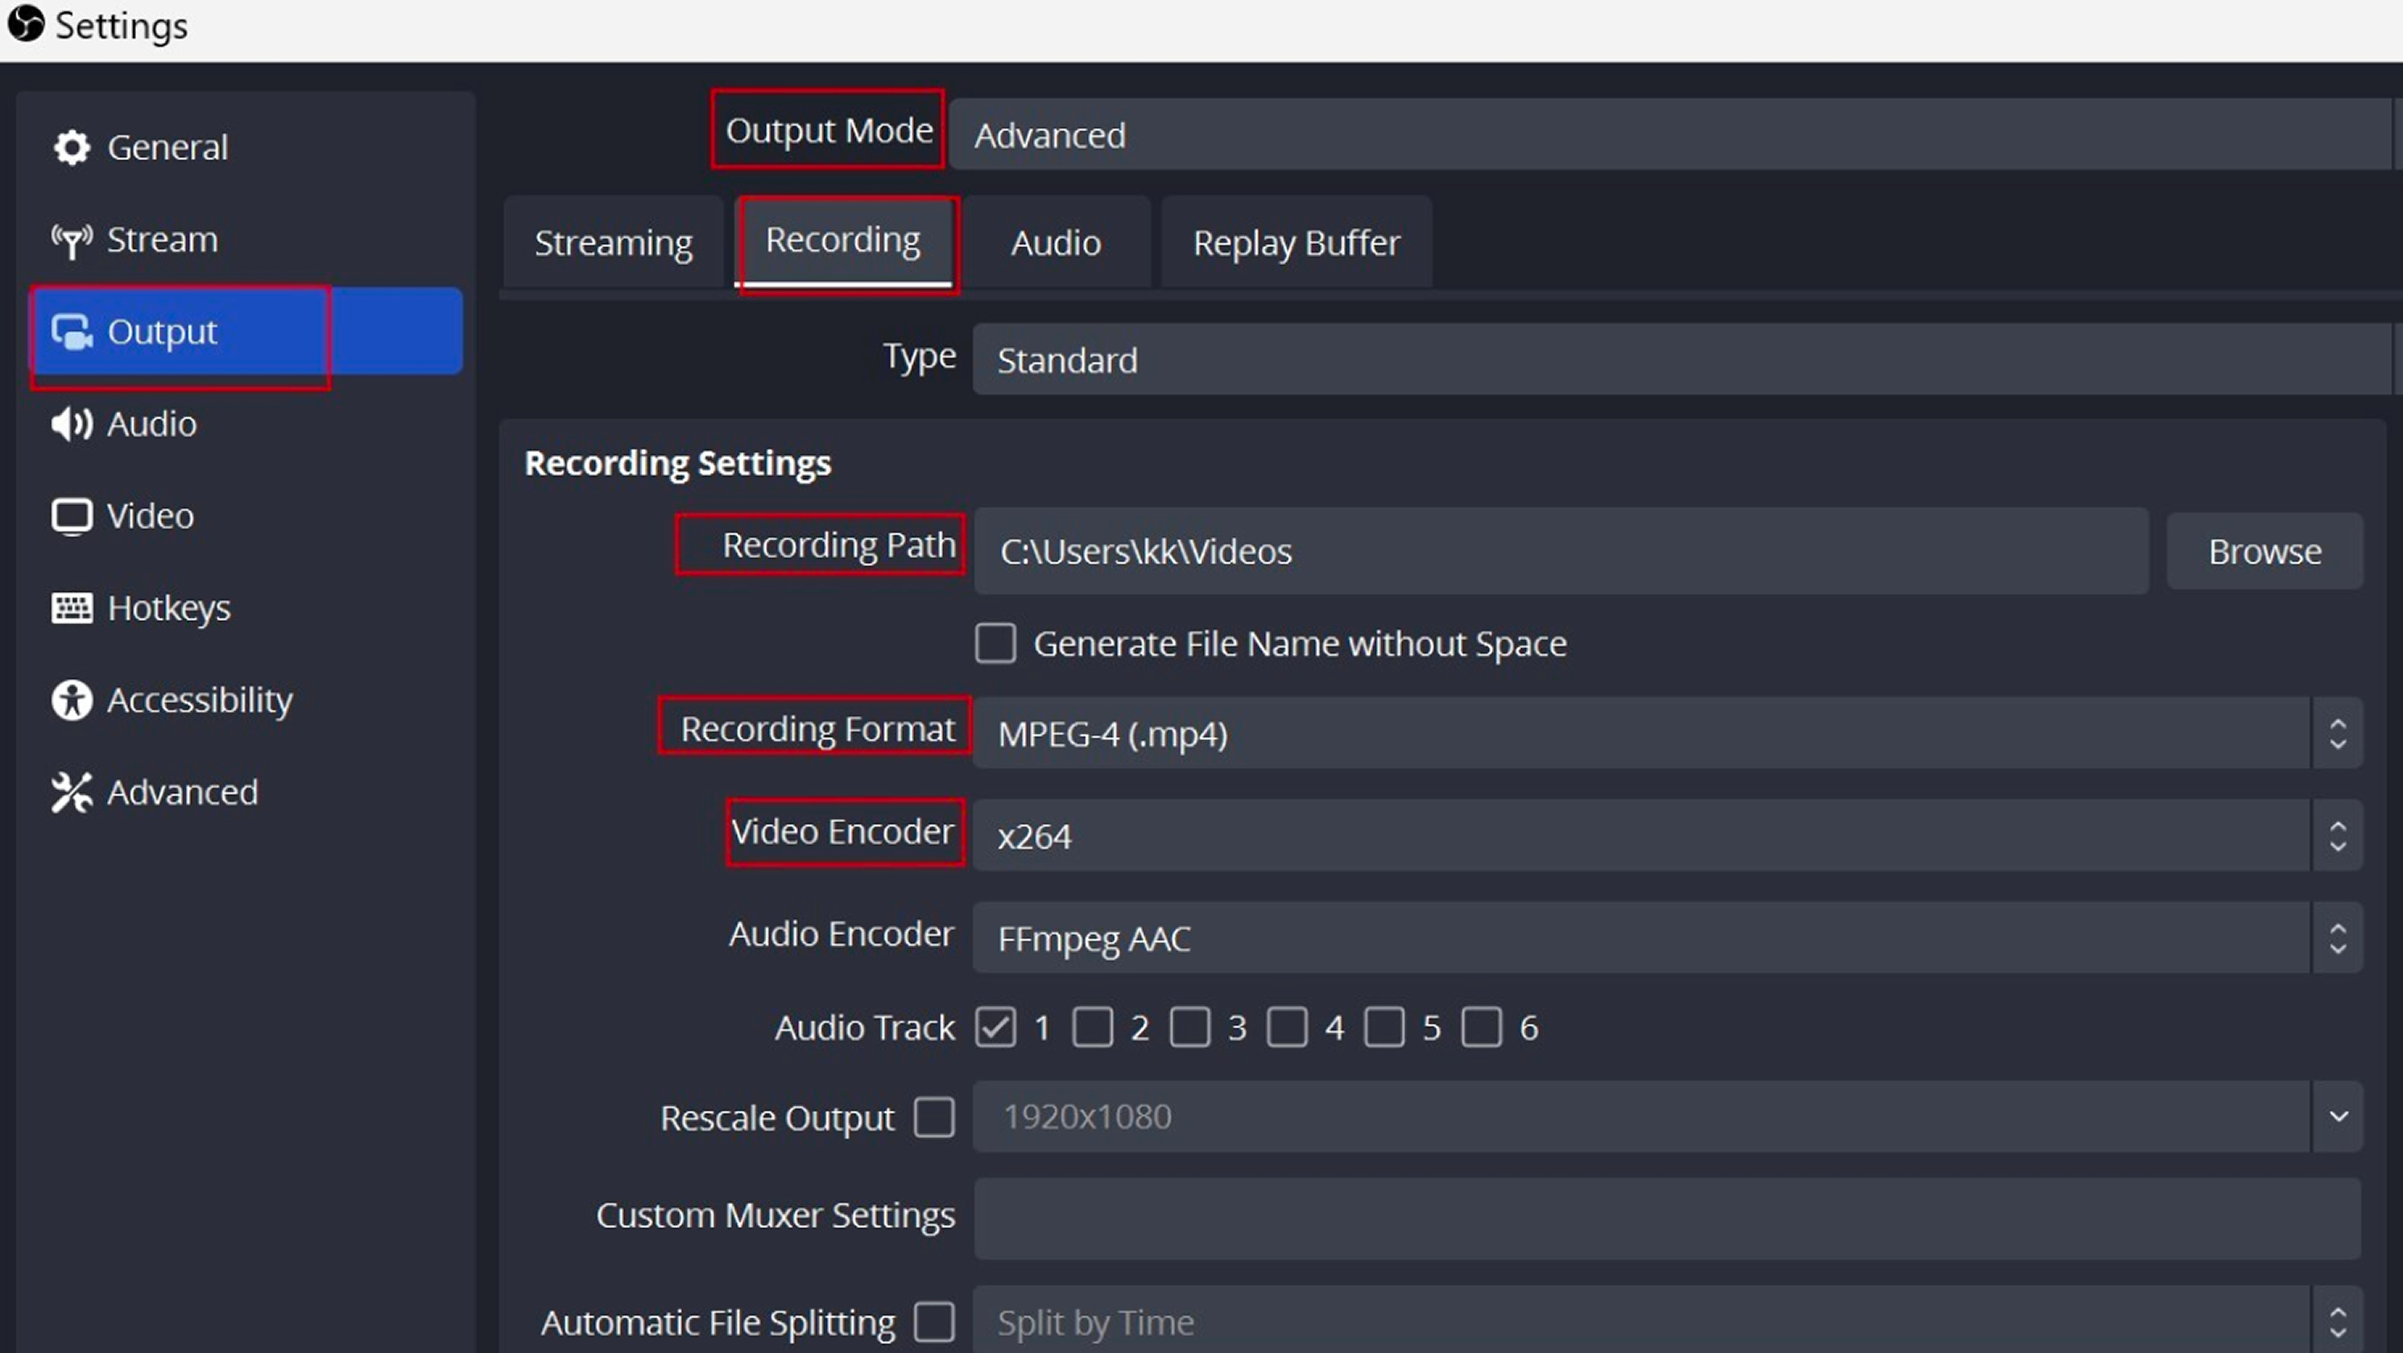Open the General settings section
Screen dimensions: 2403x1353
point(72,147)
